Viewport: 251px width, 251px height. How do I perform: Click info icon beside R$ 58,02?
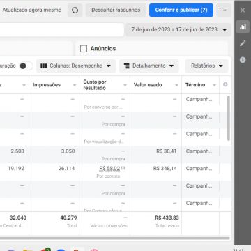123,168
